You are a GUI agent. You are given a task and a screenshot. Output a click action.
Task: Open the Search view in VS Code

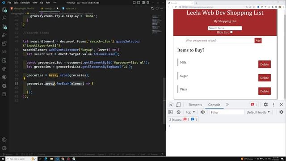point(4,18)
